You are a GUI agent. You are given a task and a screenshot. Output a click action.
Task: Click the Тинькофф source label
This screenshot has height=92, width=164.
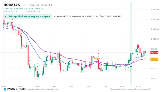[x=47, y=5]
